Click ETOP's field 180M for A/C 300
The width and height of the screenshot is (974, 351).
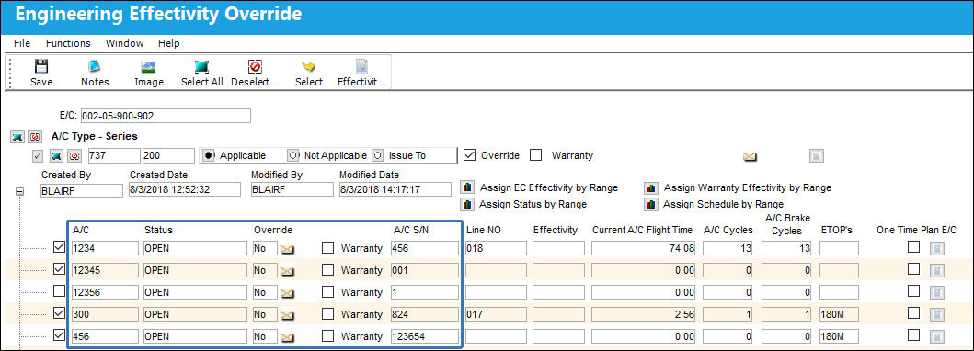pos(839,314)
